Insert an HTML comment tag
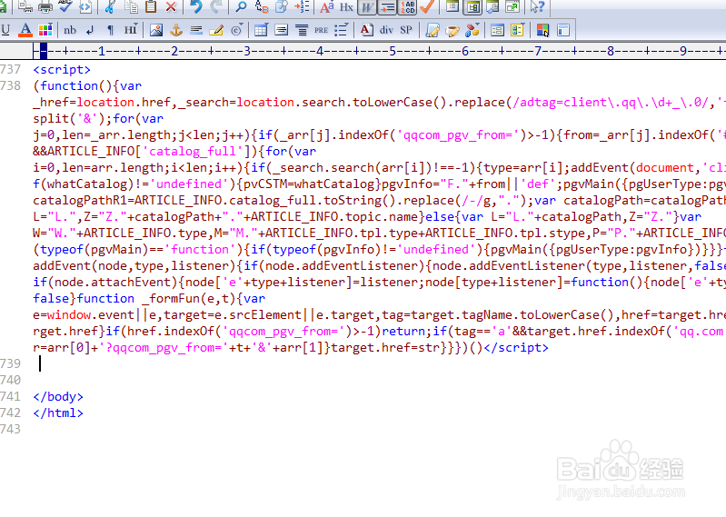 216,30
